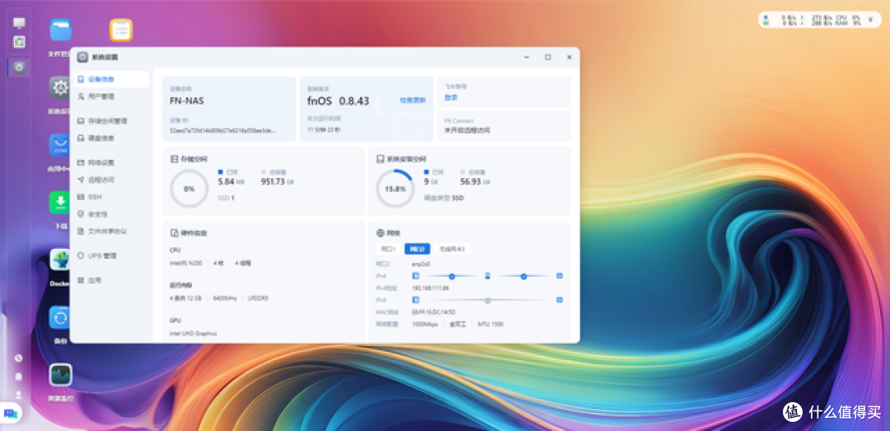Screen dimensions: 890x431
Task: Select the active settings gear in taskbar
Action: point(19,68)
